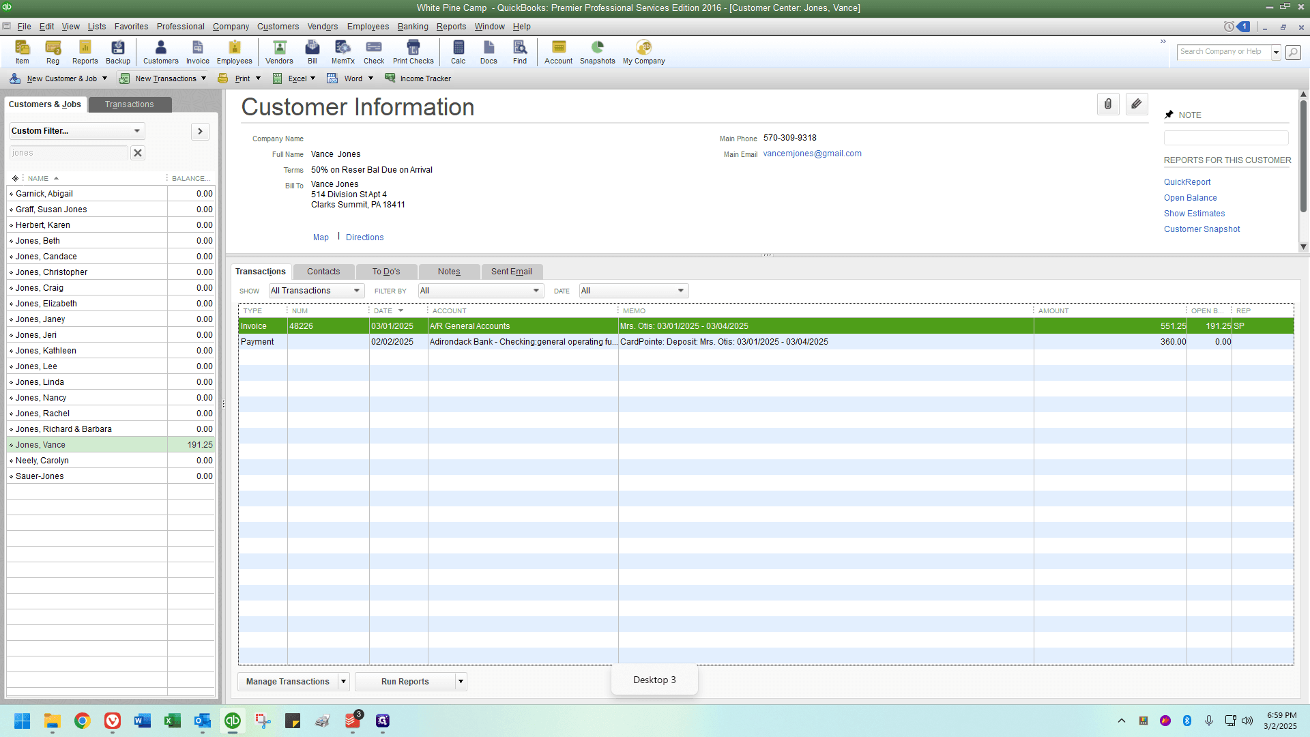Viewport: 1310px width, 737px height.
Task: Select customer Jones, Richard & Barbara
Action: pos(111,429)
